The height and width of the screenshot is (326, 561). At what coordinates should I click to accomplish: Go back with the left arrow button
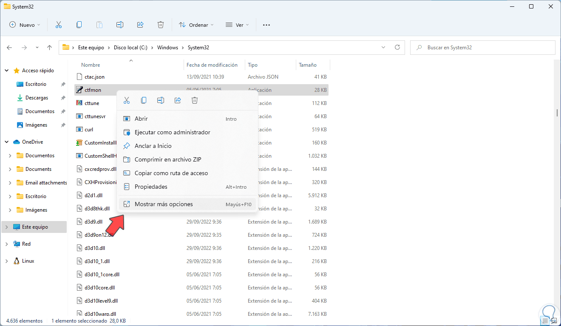coord(9,48)
